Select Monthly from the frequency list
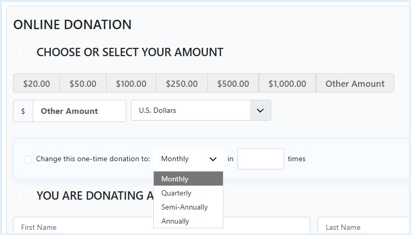Screen dimensions: 411x235 tap(188, 179)
